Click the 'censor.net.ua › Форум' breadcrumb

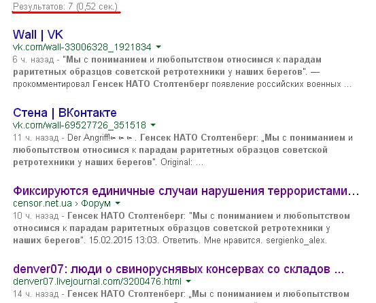coord(62,204)
